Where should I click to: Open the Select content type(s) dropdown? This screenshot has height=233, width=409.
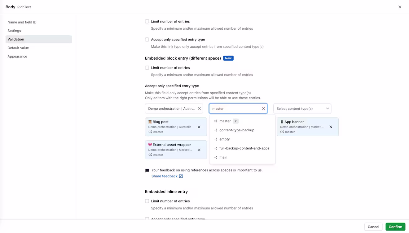(x=302, y=108)
